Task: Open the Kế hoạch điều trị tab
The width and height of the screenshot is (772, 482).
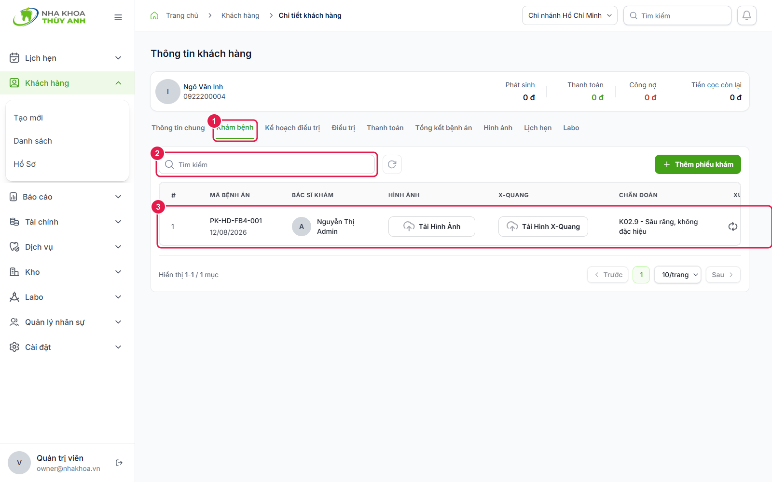Action: coord(292,128)
